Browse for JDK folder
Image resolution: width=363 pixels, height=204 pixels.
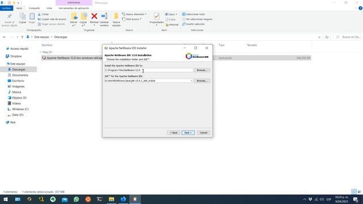[x=202, y=80]
